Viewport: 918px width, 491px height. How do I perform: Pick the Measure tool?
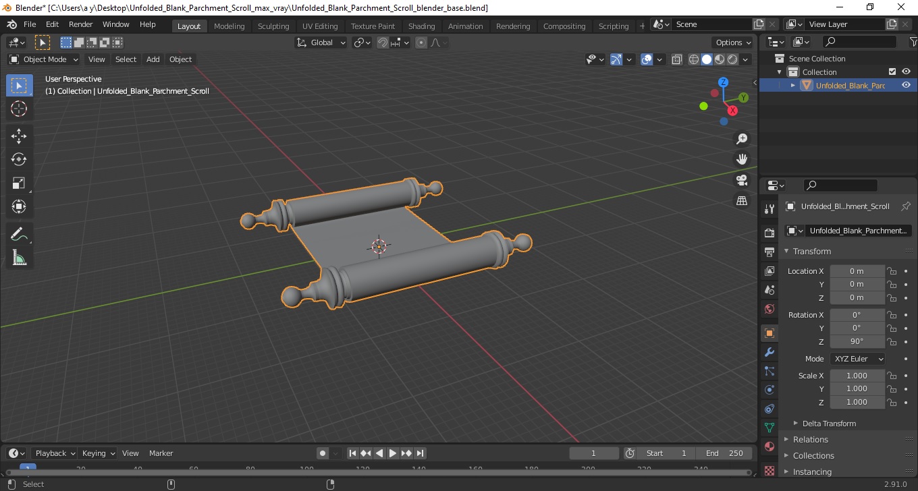[x=19, y=258]
